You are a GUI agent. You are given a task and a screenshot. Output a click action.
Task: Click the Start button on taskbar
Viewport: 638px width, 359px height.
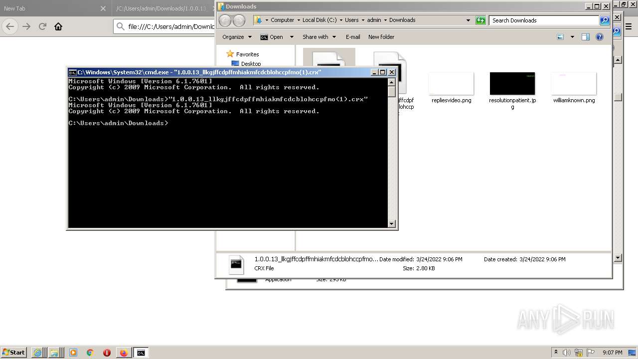coord(13,352)
